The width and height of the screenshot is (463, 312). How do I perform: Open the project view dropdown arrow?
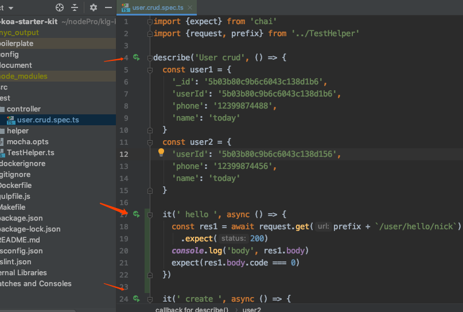click(11, 8)
